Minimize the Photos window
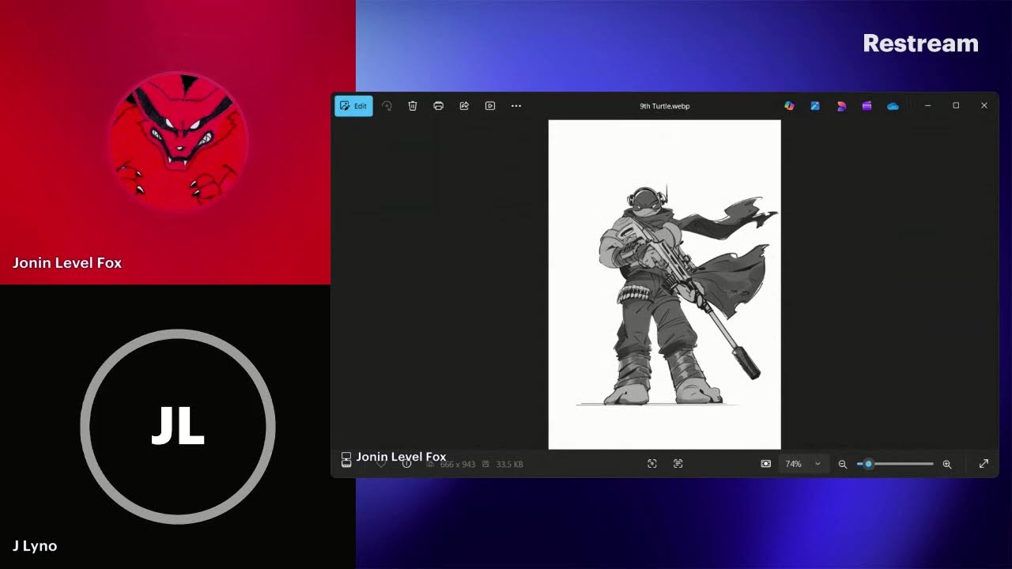Screen dimensions: 1012x569 tap(927, 106)
